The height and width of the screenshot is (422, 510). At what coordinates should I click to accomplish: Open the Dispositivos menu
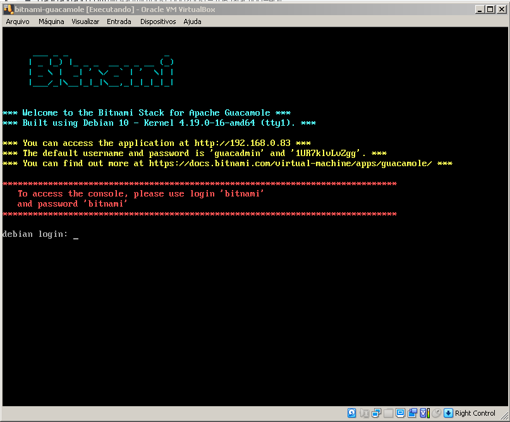point(158,21)
